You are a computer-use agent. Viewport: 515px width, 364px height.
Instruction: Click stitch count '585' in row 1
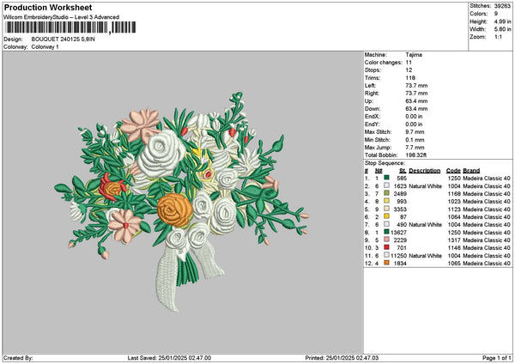click(402, 179)
